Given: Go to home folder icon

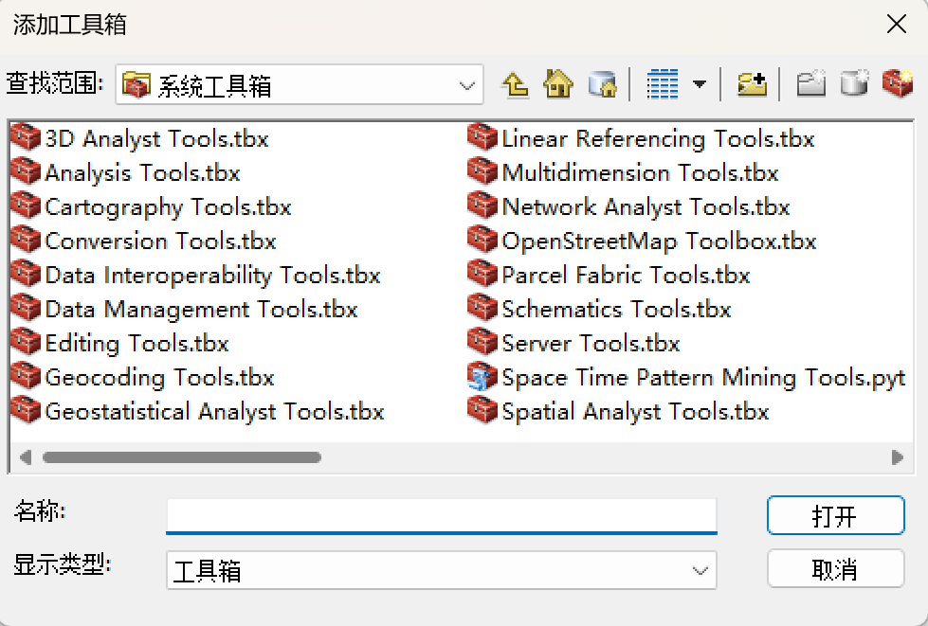Looking at the screenshot, I should (x=558, y=84).
